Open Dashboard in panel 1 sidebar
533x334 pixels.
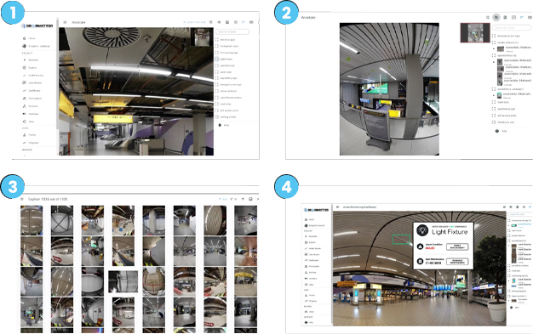tap(34, 91)
